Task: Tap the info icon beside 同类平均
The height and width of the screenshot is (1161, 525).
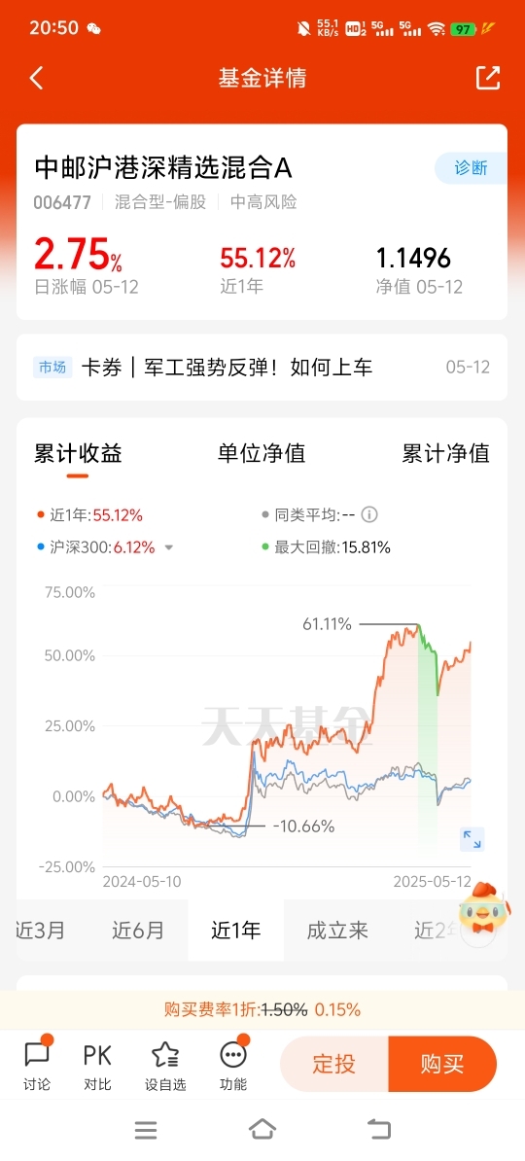Action: click(x=368, y=514)
